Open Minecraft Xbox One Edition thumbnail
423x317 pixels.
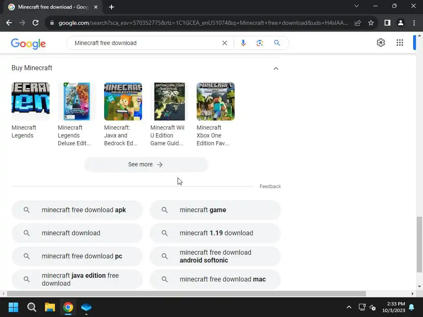click(x=216, y=102)
